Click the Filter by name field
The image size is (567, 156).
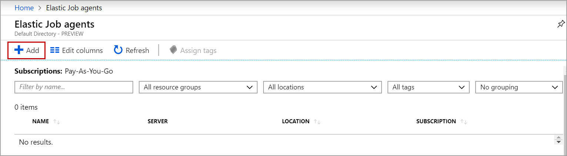click(x=74, y=87)
